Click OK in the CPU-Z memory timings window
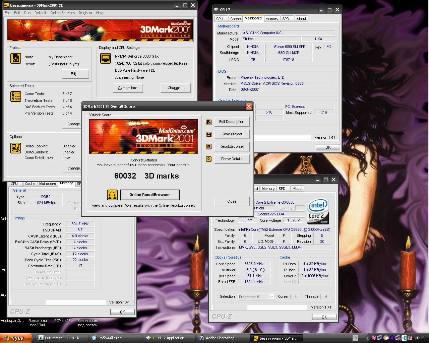This screenshot has height=343, width=429. coord(122,312)
